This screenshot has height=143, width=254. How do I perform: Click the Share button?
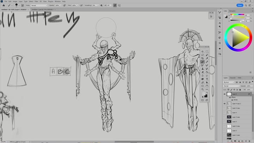coord(240,5)
